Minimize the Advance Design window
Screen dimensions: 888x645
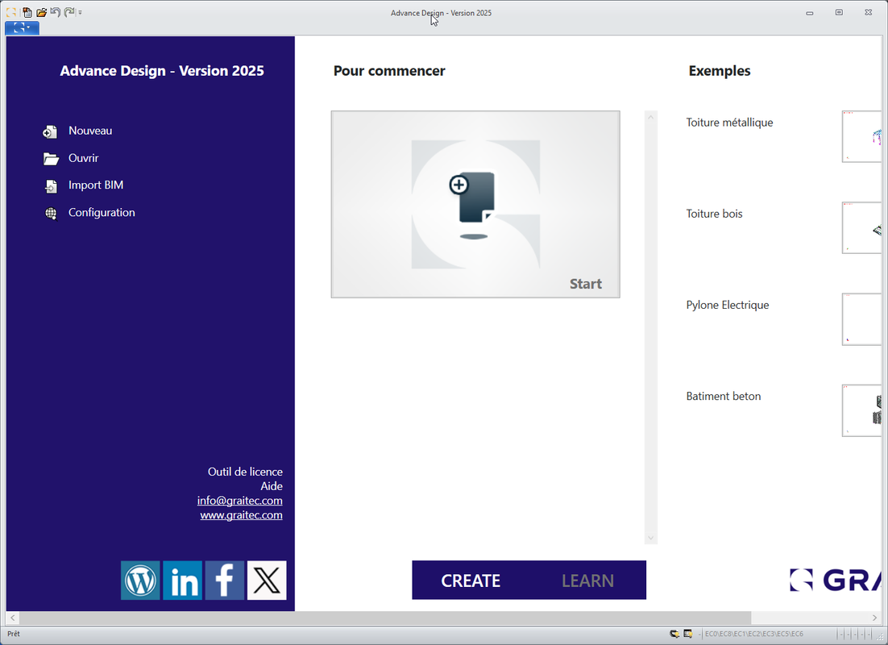pyautogui.click(x=810, y=12)
